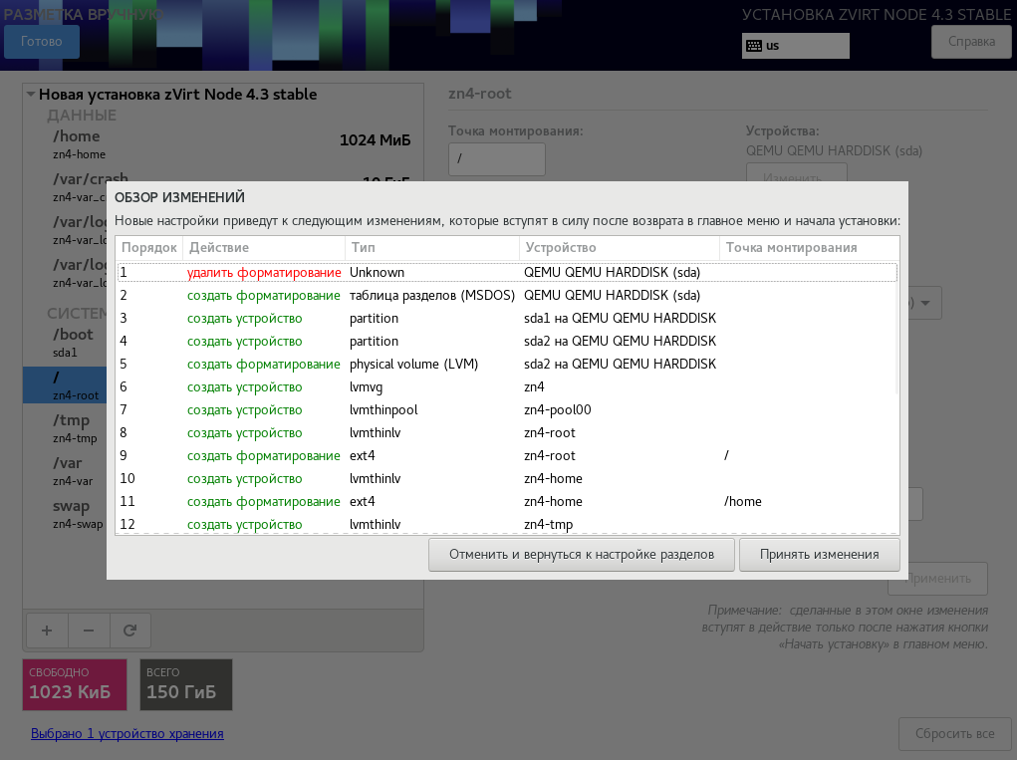Select row 12 lvmthinlv zn4-tmp

(x=507, y=524)
